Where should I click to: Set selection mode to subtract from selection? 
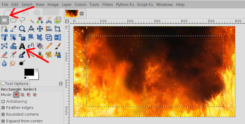click(x=29, y=95)
